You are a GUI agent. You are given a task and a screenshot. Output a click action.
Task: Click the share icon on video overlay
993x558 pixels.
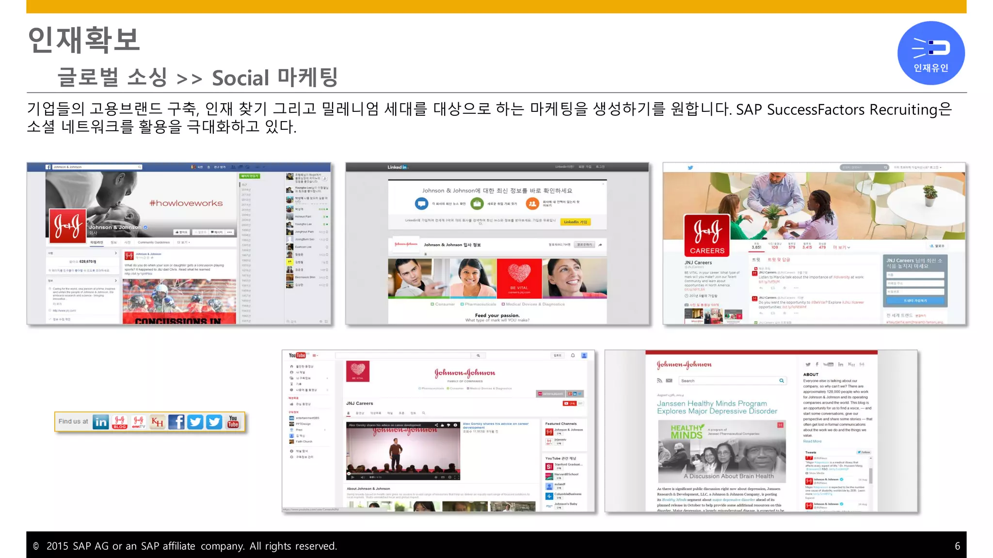(x=436, y=425)
